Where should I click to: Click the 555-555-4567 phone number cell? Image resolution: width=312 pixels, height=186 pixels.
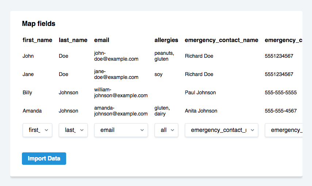point(281,111)
